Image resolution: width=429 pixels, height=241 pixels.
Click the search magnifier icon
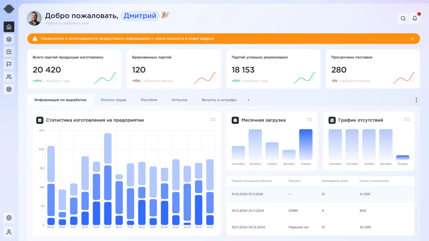tap(403, 19)
